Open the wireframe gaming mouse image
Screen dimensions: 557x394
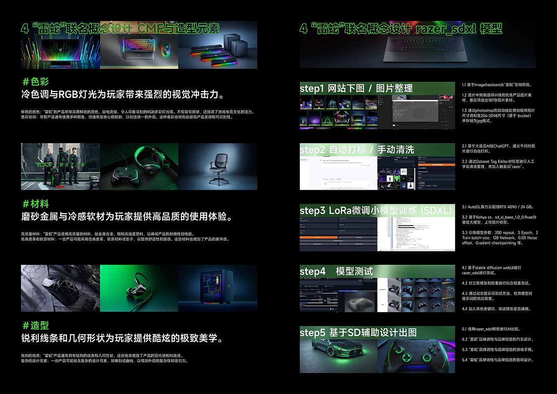(x=60, y=288)
